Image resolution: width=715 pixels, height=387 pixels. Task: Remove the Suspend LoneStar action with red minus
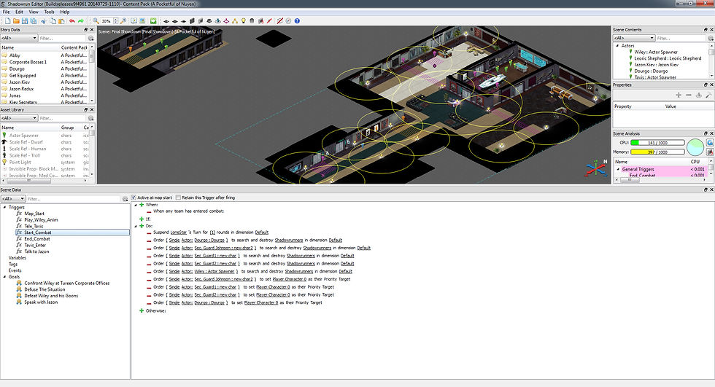tap(149, 233)
